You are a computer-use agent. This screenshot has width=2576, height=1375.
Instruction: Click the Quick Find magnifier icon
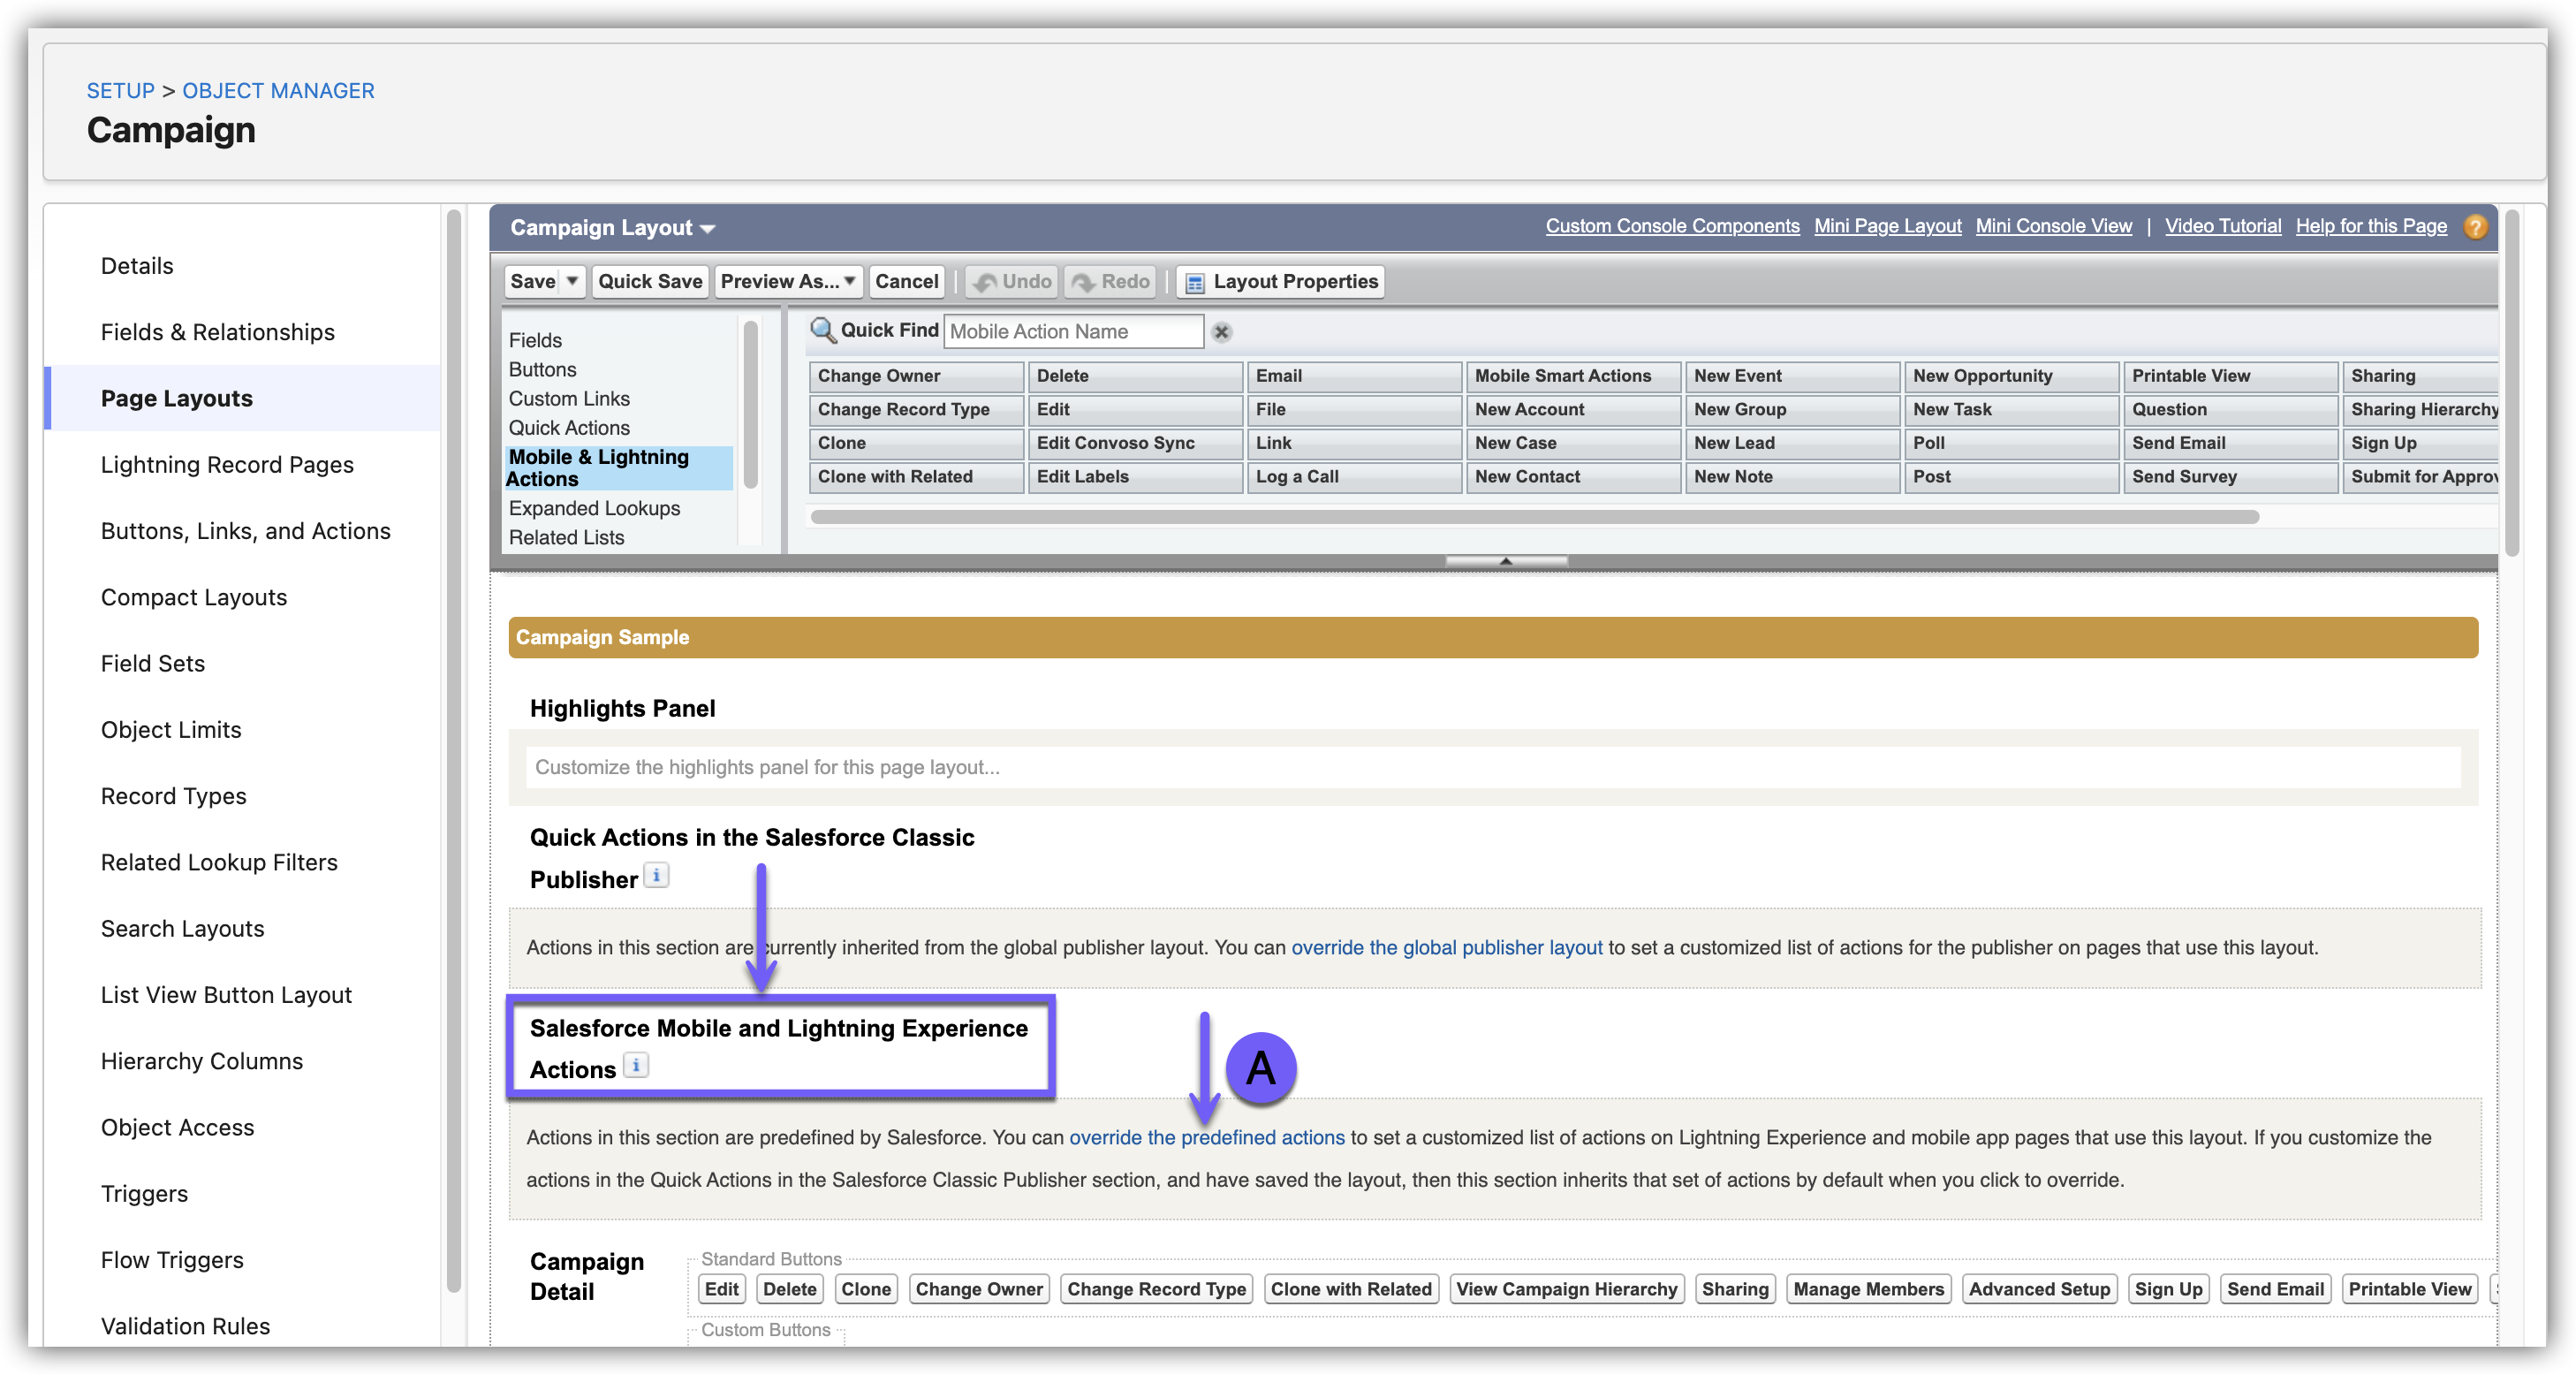822,330
